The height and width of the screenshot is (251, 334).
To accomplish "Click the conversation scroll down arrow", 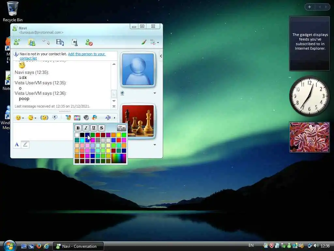I will click(114, 101).
